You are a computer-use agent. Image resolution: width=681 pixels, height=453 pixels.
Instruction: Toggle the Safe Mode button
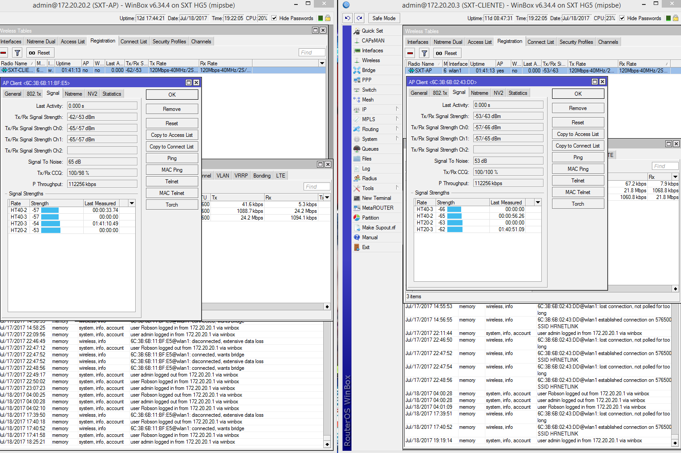(x=384, y=18)
